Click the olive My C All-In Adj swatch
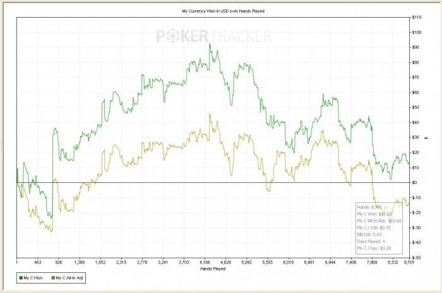 coord(52,277)
